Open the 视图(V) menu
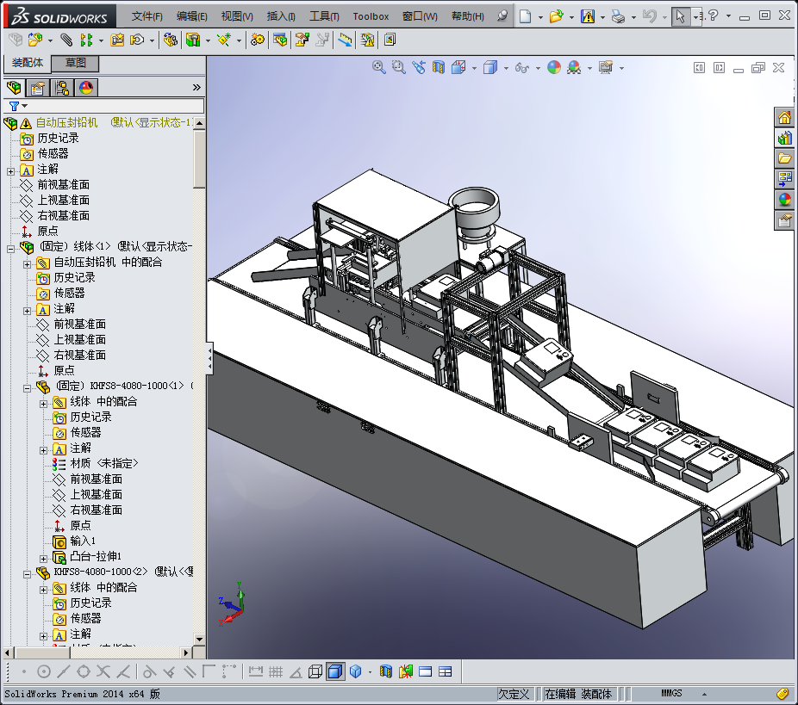This screenshot has height=705, width=798. [237, 16]
